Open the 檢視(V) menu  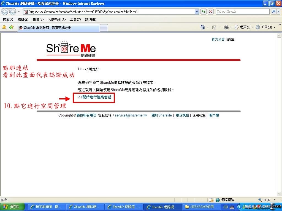click(38, 20)
